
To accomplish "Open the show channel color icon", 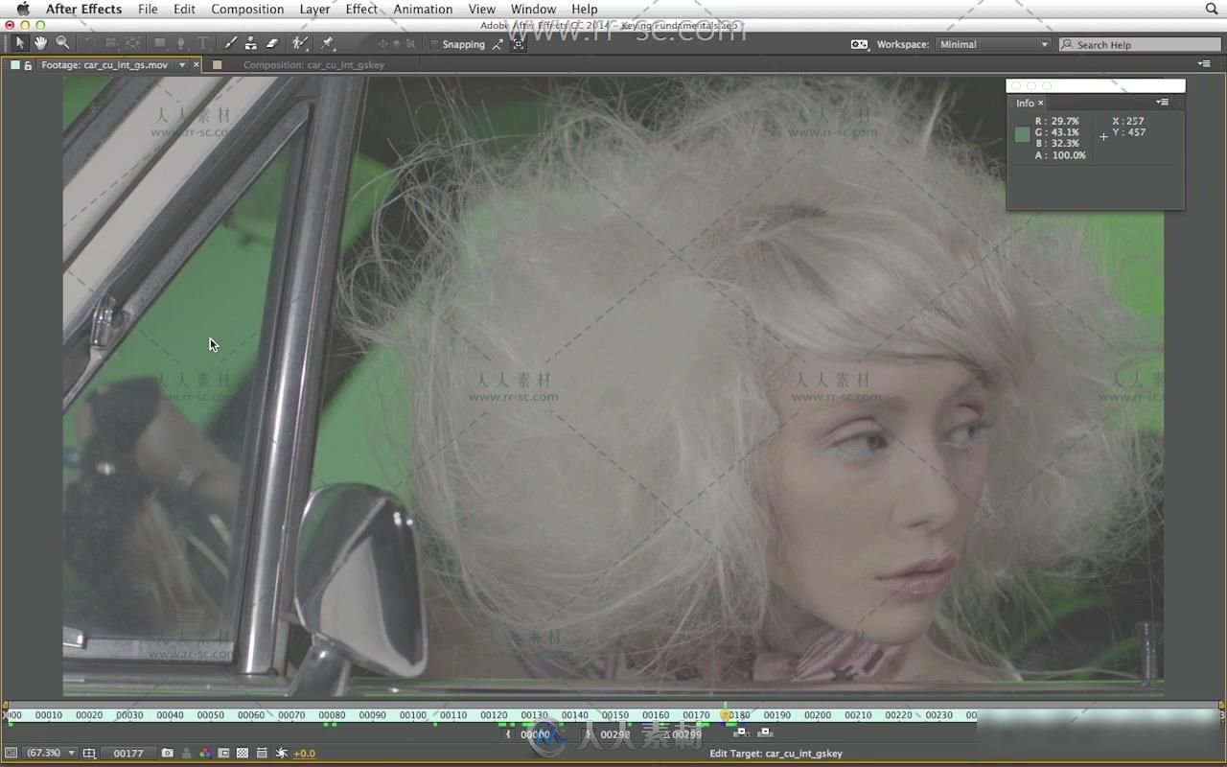I will click(204, 754).
